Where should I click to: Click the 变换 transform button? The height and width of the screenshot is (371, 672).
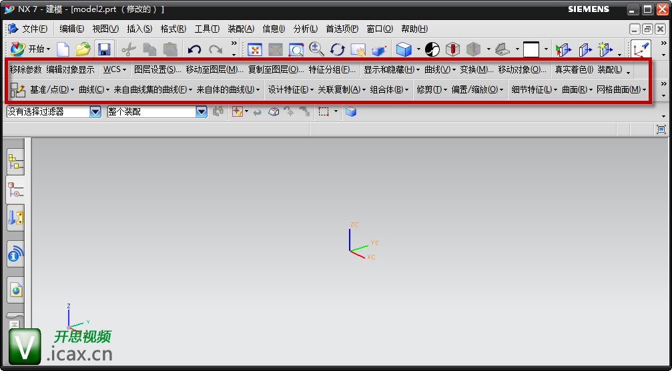click(x=476, y=69)
